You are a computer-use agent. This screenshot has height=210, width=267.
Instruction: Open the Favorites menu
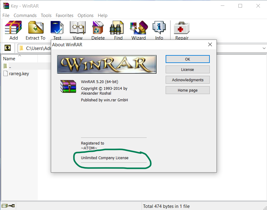65,16
